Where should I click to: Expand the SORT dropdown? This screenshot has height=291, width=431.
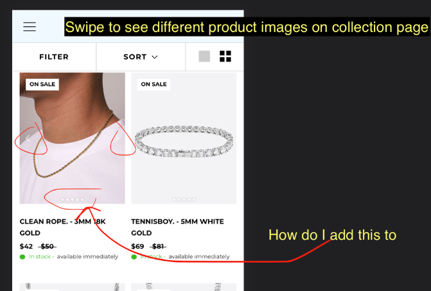point(141,57)
